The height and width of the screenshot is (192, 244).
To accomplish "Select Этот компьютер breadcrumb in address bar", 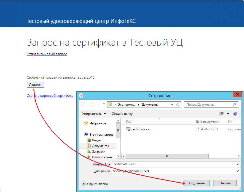I will click(127, 105).
